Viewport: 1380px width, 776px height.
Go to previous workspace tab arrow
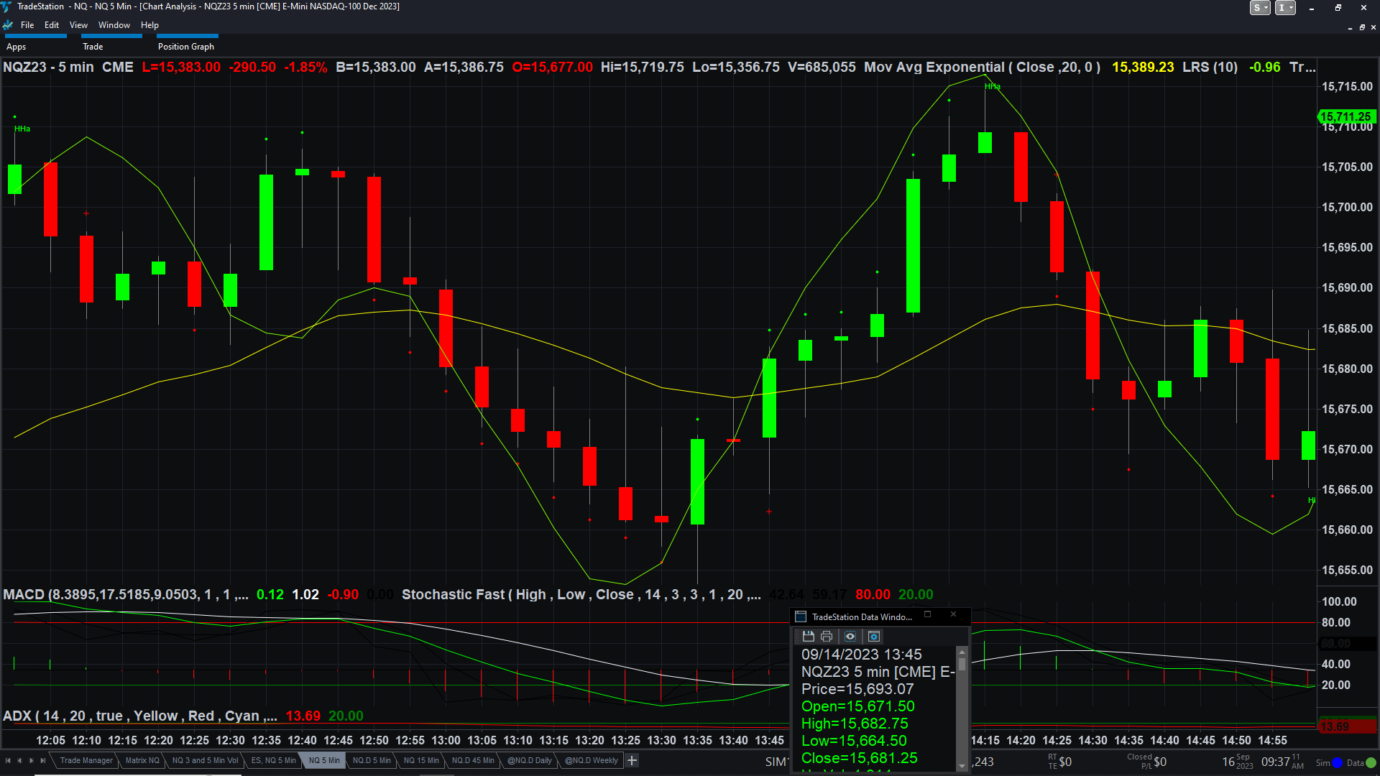(x=19, y=760)
